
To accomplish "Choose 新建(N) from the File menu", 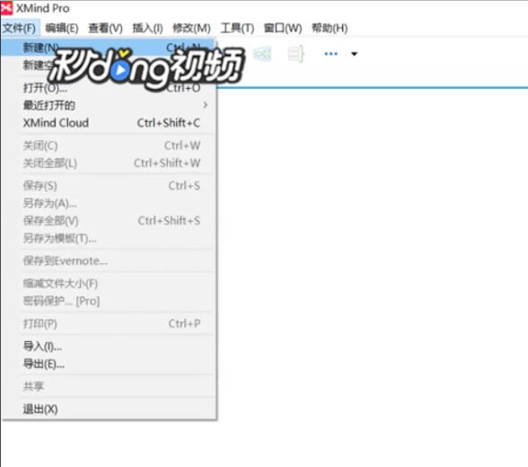I will pos(109,48).
